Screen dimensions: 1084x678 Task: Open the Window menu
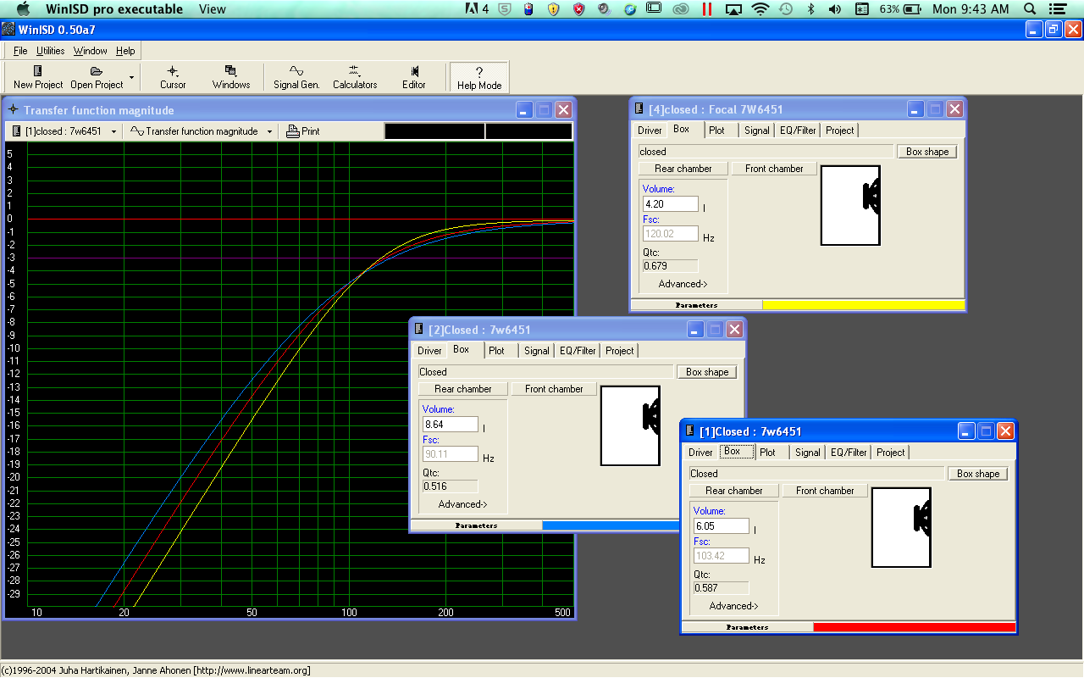coord(90,51)
